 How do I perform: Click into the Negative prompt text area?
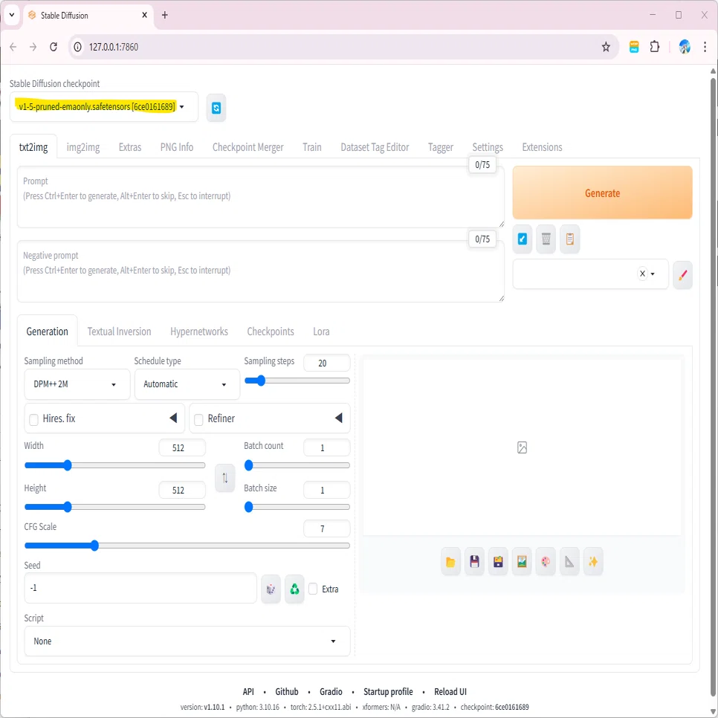[261, 271]
